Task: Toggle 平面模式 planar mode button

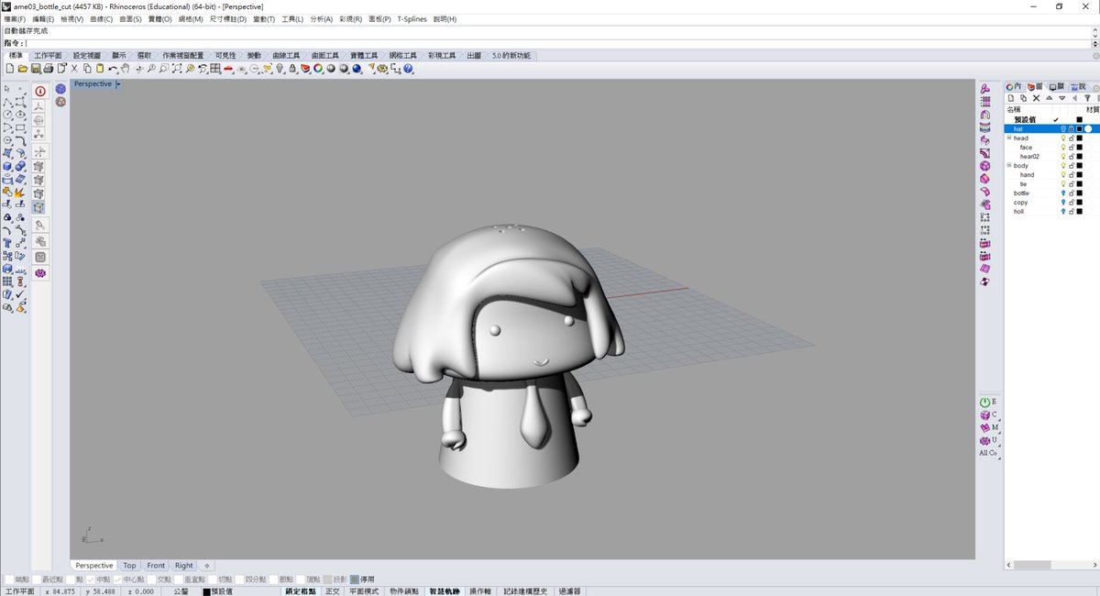Action: tap(364, 591)
